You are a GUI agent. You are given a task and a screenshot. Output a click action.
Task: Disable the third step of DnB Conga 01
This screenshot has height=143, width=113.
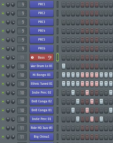click(73, 110)
